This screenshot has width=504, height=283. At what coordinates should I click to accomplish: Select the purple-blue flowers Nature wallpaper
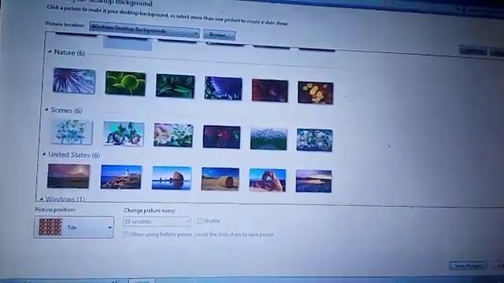pos(223,89)
